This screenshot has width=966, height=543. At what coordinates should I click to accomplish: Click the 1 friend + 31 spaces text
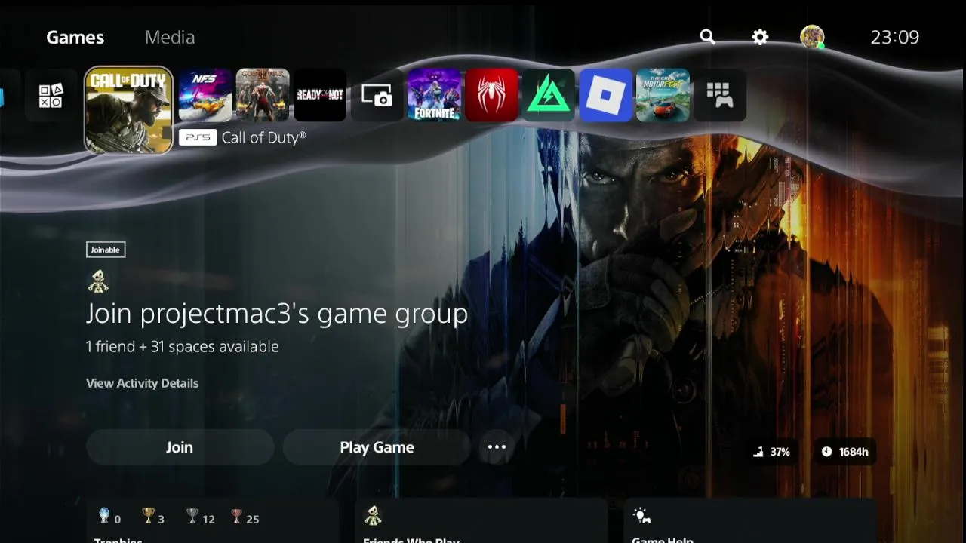click(x=183, y=347)
